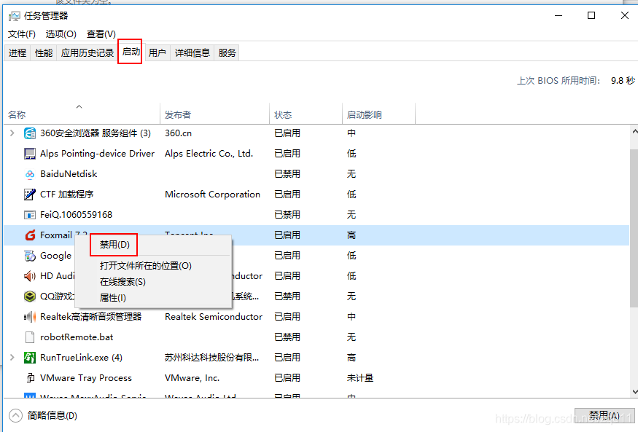
Task: Open the 查看(V) menu
Action: pos(101,34)
